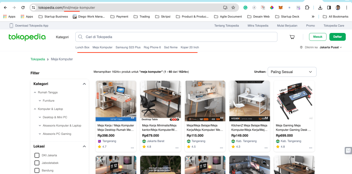Image resolution: width=352 pixels, height=174 pixels.
Task: Click the Cari di Tokopedia search field
Action: 176,37
